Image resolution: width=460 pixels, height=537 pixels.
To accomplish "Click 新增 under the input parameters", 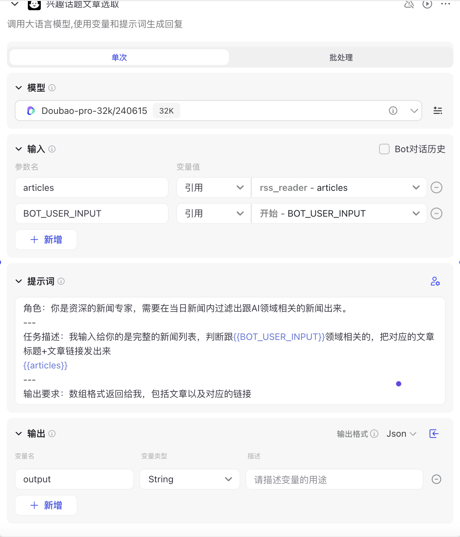I will pos(46,240).
